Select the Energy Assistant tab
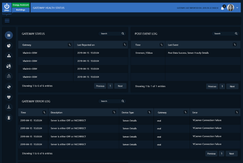Image resolution: width=243 pixels, height=163 pixels. (21, 5)
